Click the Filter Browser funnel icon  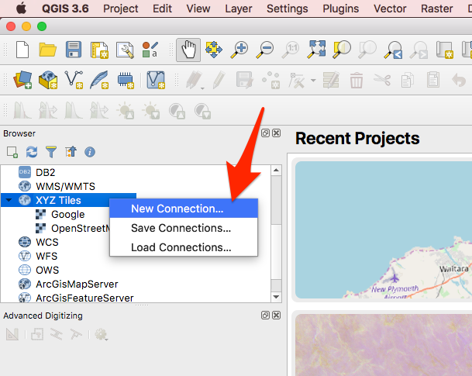tap(51, 152)
